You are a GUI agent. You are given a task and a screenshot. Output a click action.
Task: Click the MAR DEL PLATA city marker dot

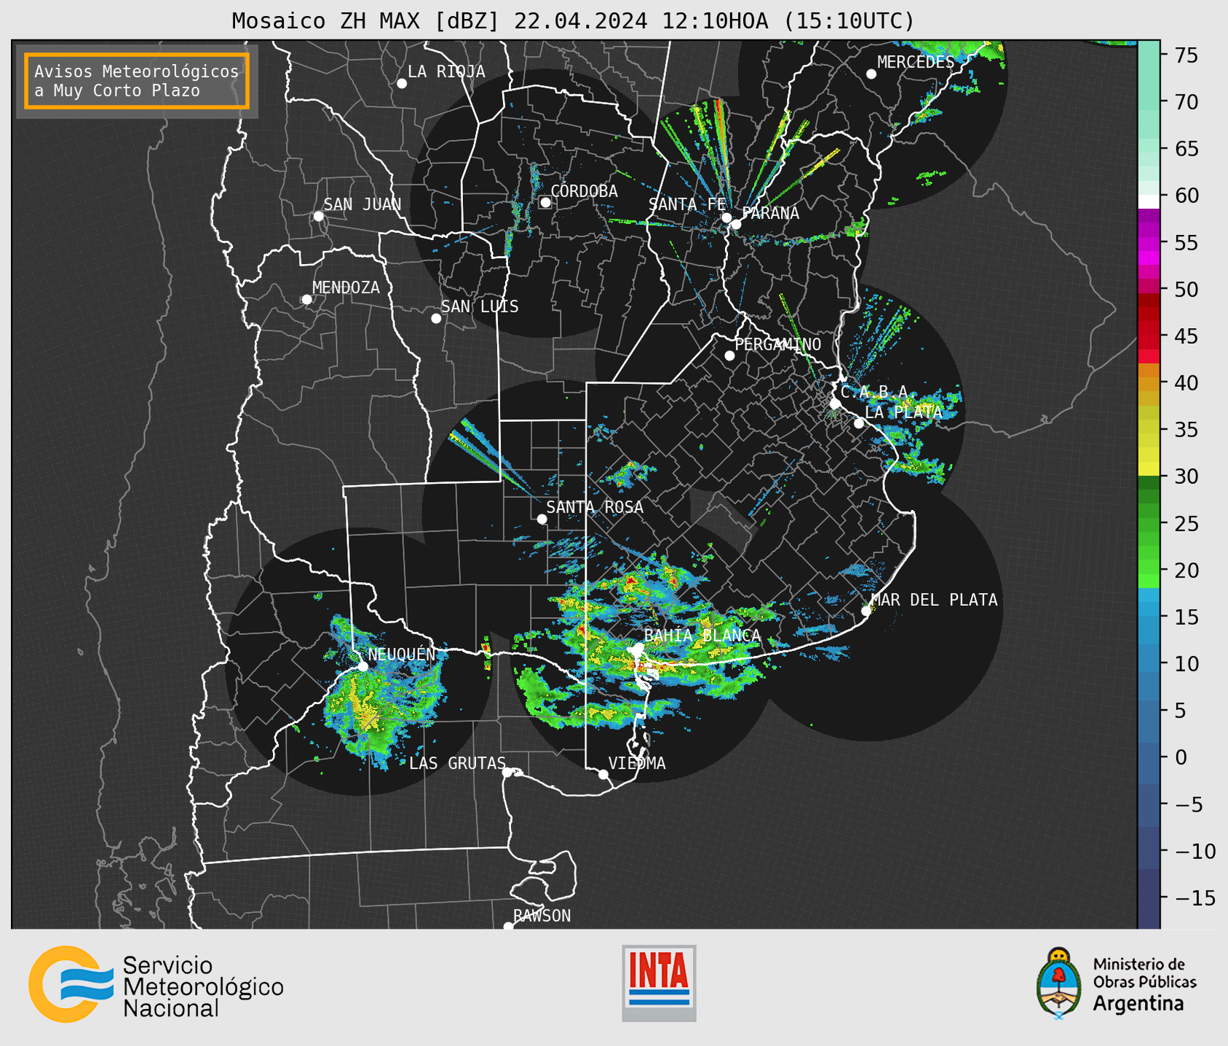click(x=865, y=611)
